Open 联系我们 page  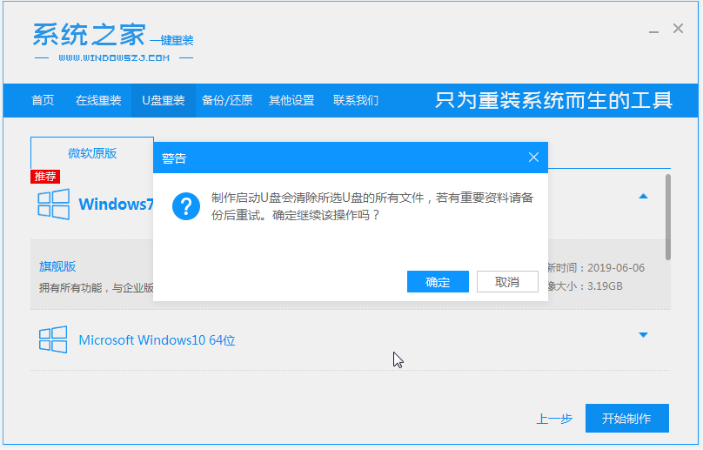tap(356, 100)
